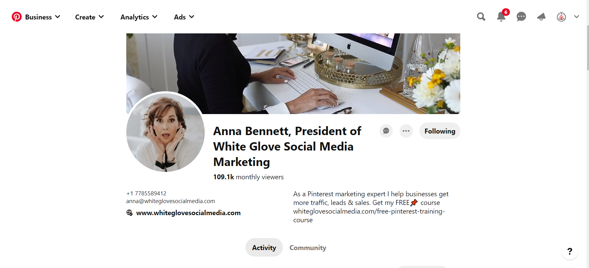Open the search magnifier icon
This screenshot has height=268, width=589.
coord(481,17)
